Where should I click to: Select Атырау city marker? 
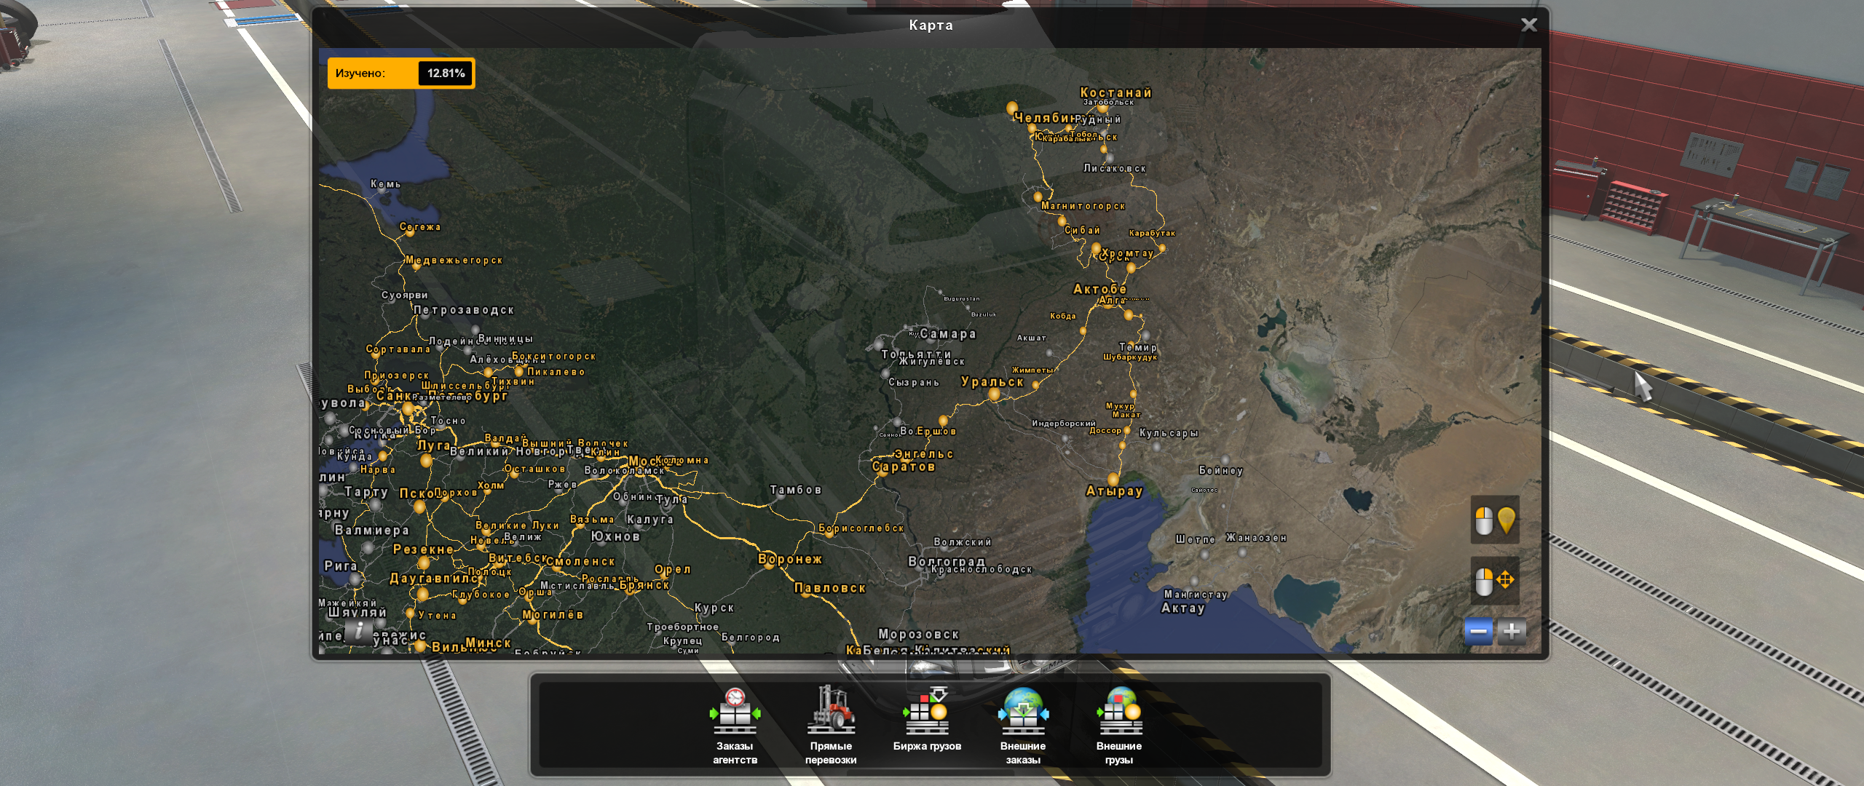coord(1113,479)
